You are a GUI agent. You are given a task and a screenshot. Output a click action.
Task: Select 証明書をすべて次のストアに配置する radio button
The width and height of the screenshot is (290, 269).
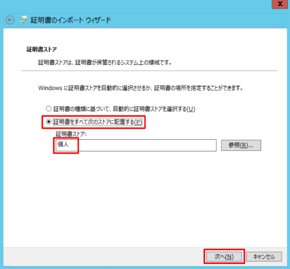[49, 122]
